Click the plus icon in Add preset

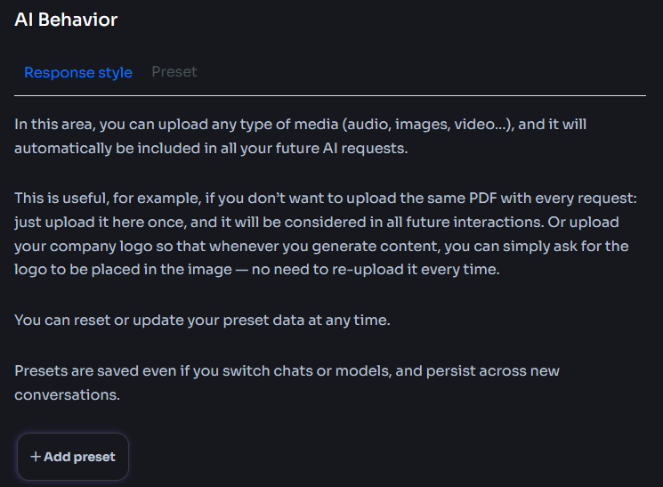click(36, 457)
